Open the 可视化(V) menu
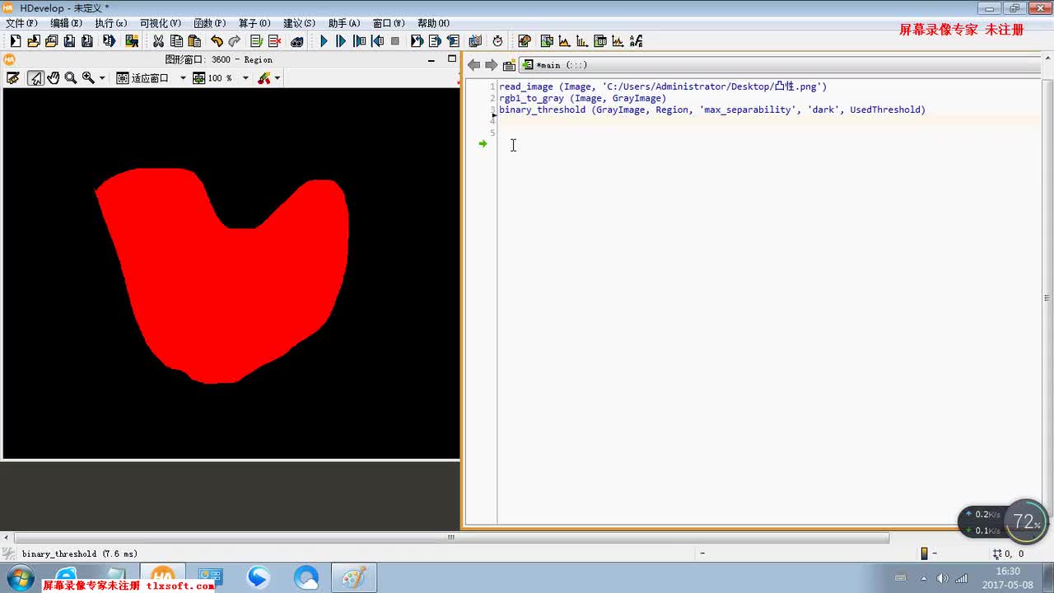 pos(160,23)
